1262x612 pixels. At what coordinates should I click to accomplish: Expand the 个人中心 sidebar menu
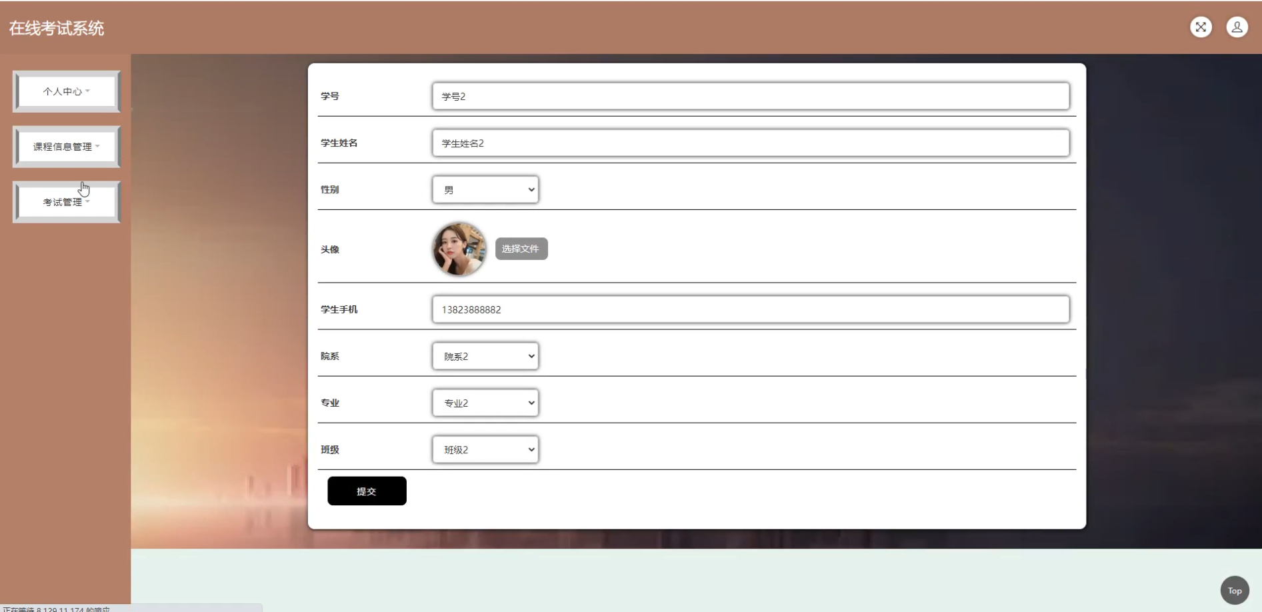tap(67, 91)
